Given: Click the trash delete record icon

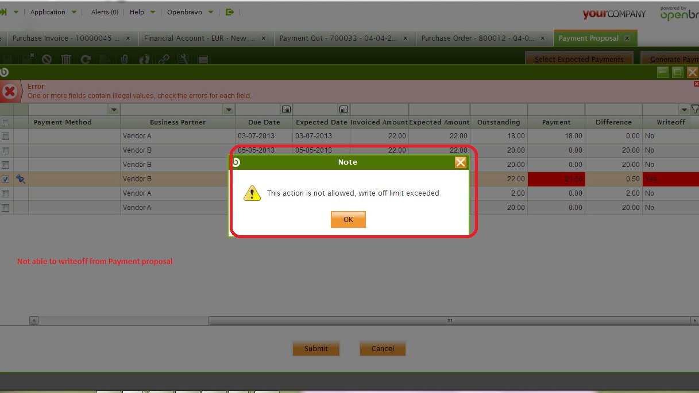Looking at the screenshot, I should (x=66, y=59).
